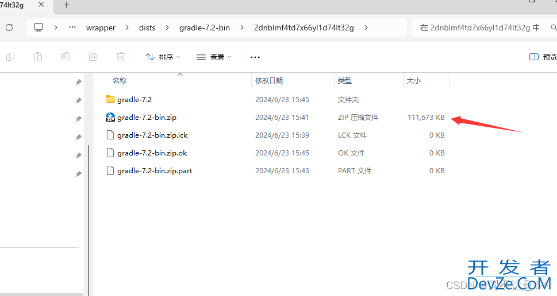This screenshot has height=296, width=557.
Task: Select the gradle-7.2-bin.zip.part file
Action: [x=155, y=170]
